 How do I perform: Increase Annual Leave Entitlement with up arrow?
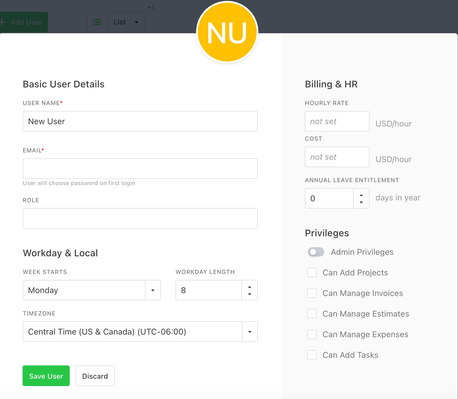click(x=361, y=195)
